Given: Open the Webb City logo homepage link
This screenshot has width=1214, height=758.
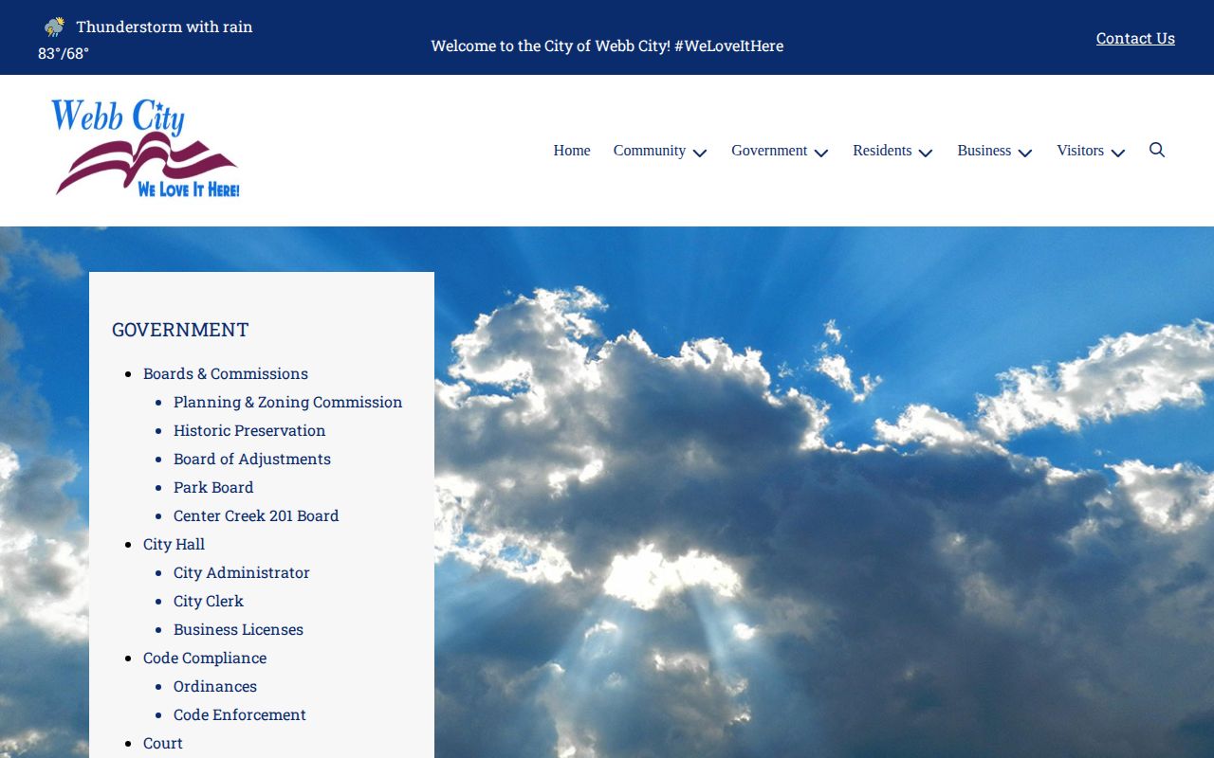Looking at the screenshot, I should click(x=146, y=149).
